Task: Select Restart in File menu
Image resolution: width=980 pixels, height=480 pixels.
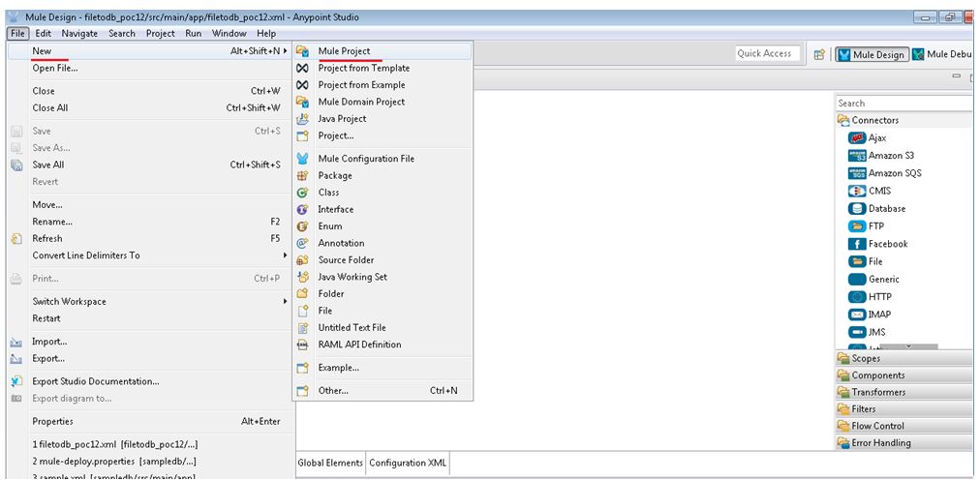Action: tap(151, 318)
